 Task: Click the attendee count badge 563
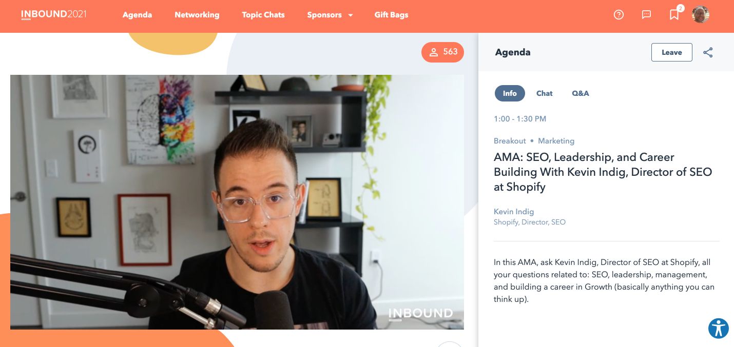[x=442, y=52]
